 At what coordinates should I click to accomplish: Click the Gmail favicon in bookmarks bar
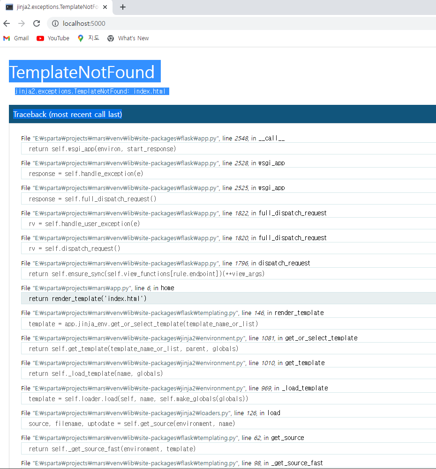[7, 38]
